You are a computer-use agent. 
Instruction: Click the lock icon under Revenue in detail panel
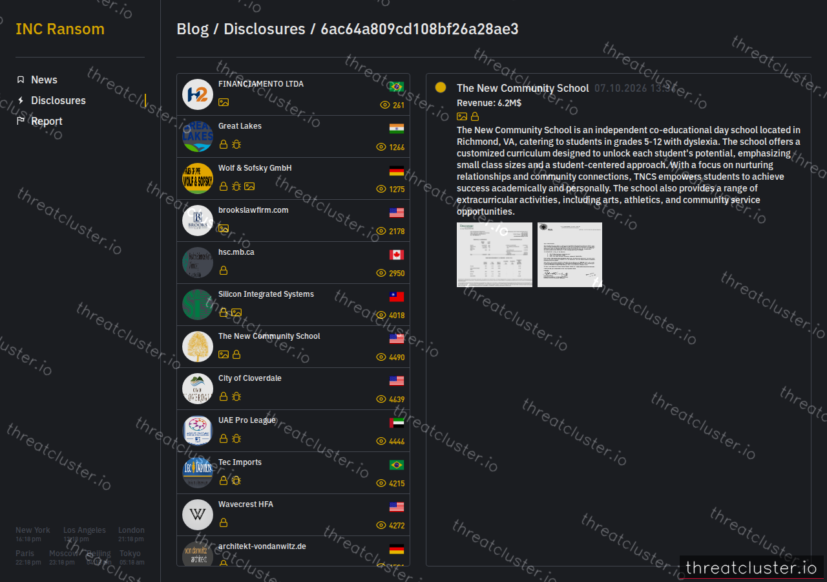(x=475, y=117)
